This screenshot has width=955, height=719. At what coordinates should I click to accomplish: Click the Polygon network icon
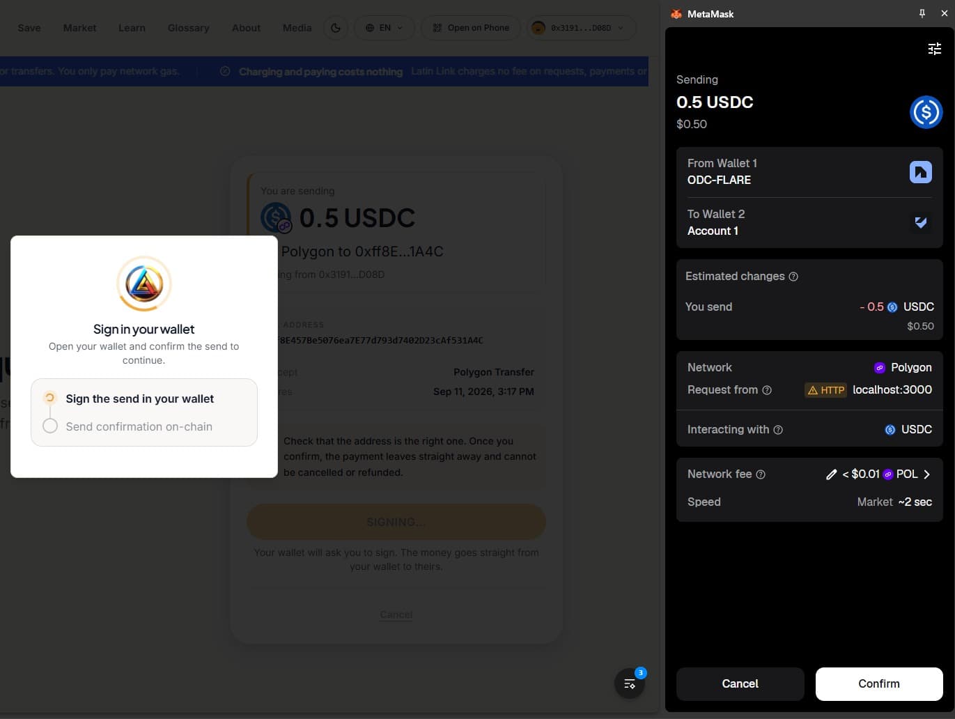(x=880, y=367)
